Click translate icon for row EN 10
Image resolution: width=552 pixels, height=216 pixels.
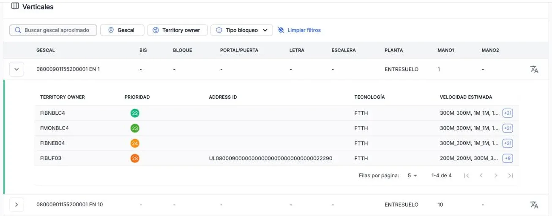coord(534,205)
